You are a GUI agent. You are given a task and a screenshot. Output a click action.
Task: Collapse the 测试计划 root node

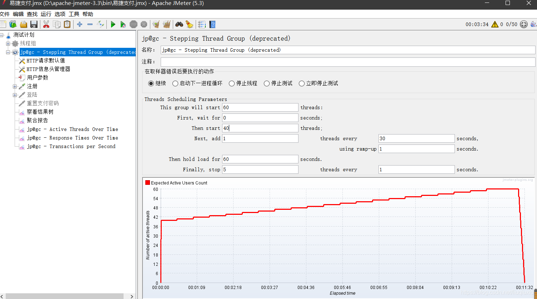pos(1,35)
